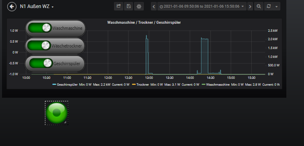
Task: Toggle the Waschmaschine switch
Action: click(40, 28)
